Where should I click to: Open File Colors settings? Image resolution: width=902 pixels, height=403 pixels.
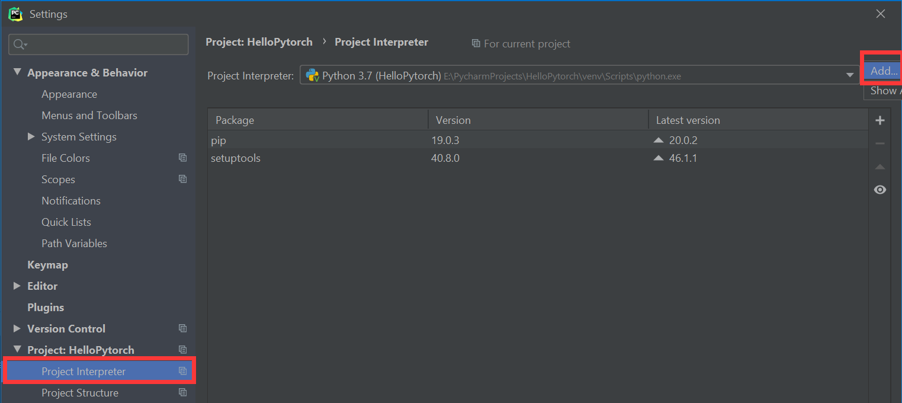click(x=66, y=158)
